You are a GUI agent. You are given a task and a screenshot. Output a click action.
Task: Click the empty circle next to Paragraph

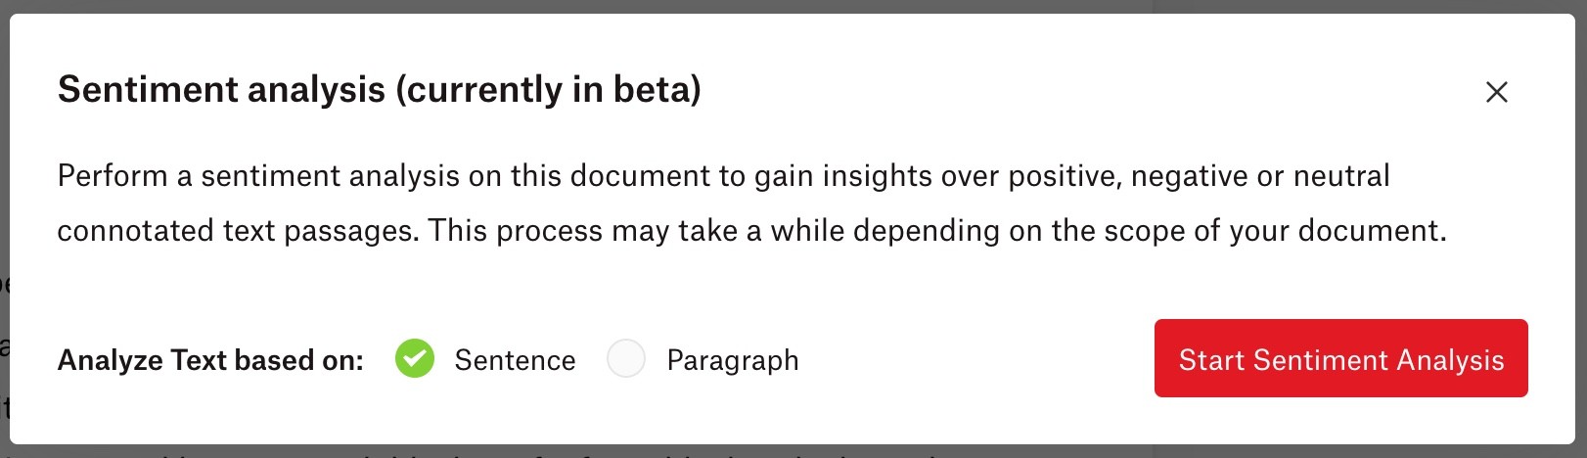pyautogui.click(x=626, y=358)
